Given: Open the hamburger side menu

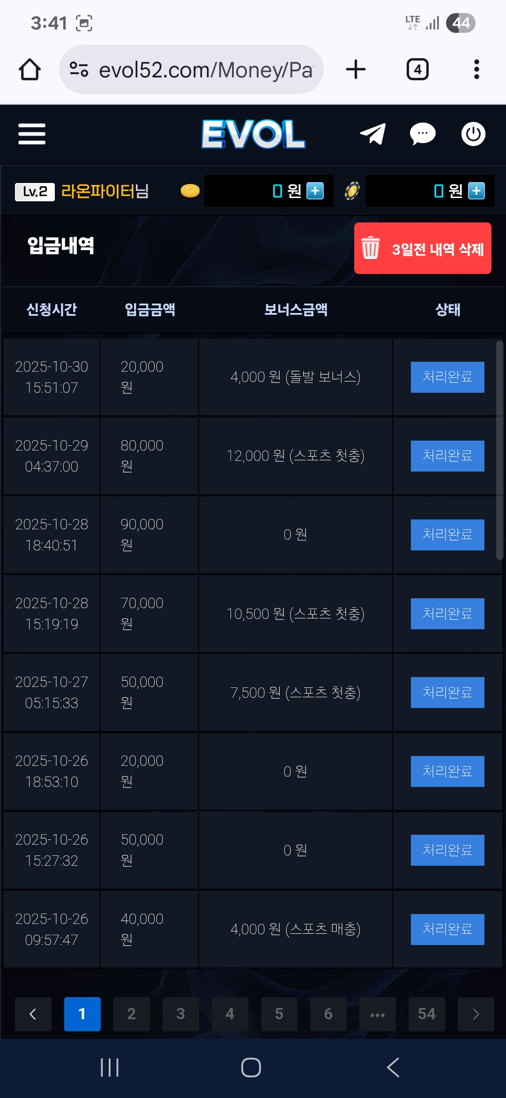Looking at the screenshot, I should pyautogui.click(x=32, y=134).
